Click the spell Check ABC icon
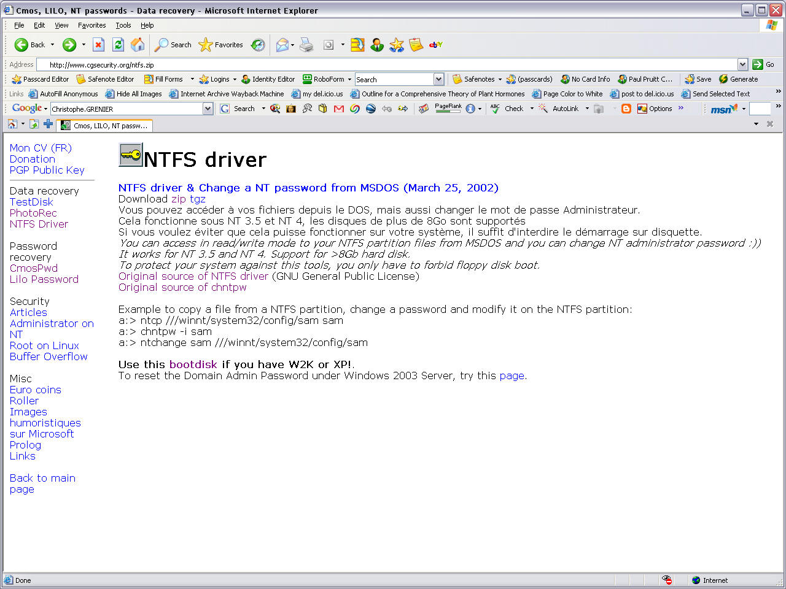Viewport: 786px width, 589px height. 495,109
